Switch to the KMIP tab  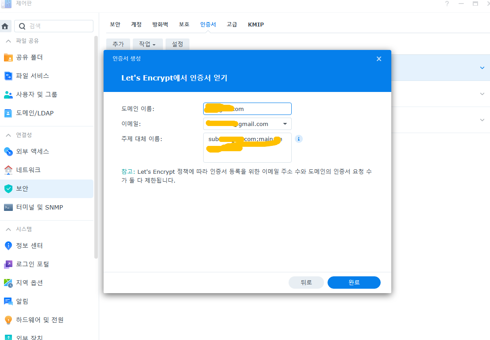256,24
